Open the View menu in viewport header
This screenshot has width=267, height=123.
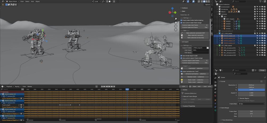[22, 1]
